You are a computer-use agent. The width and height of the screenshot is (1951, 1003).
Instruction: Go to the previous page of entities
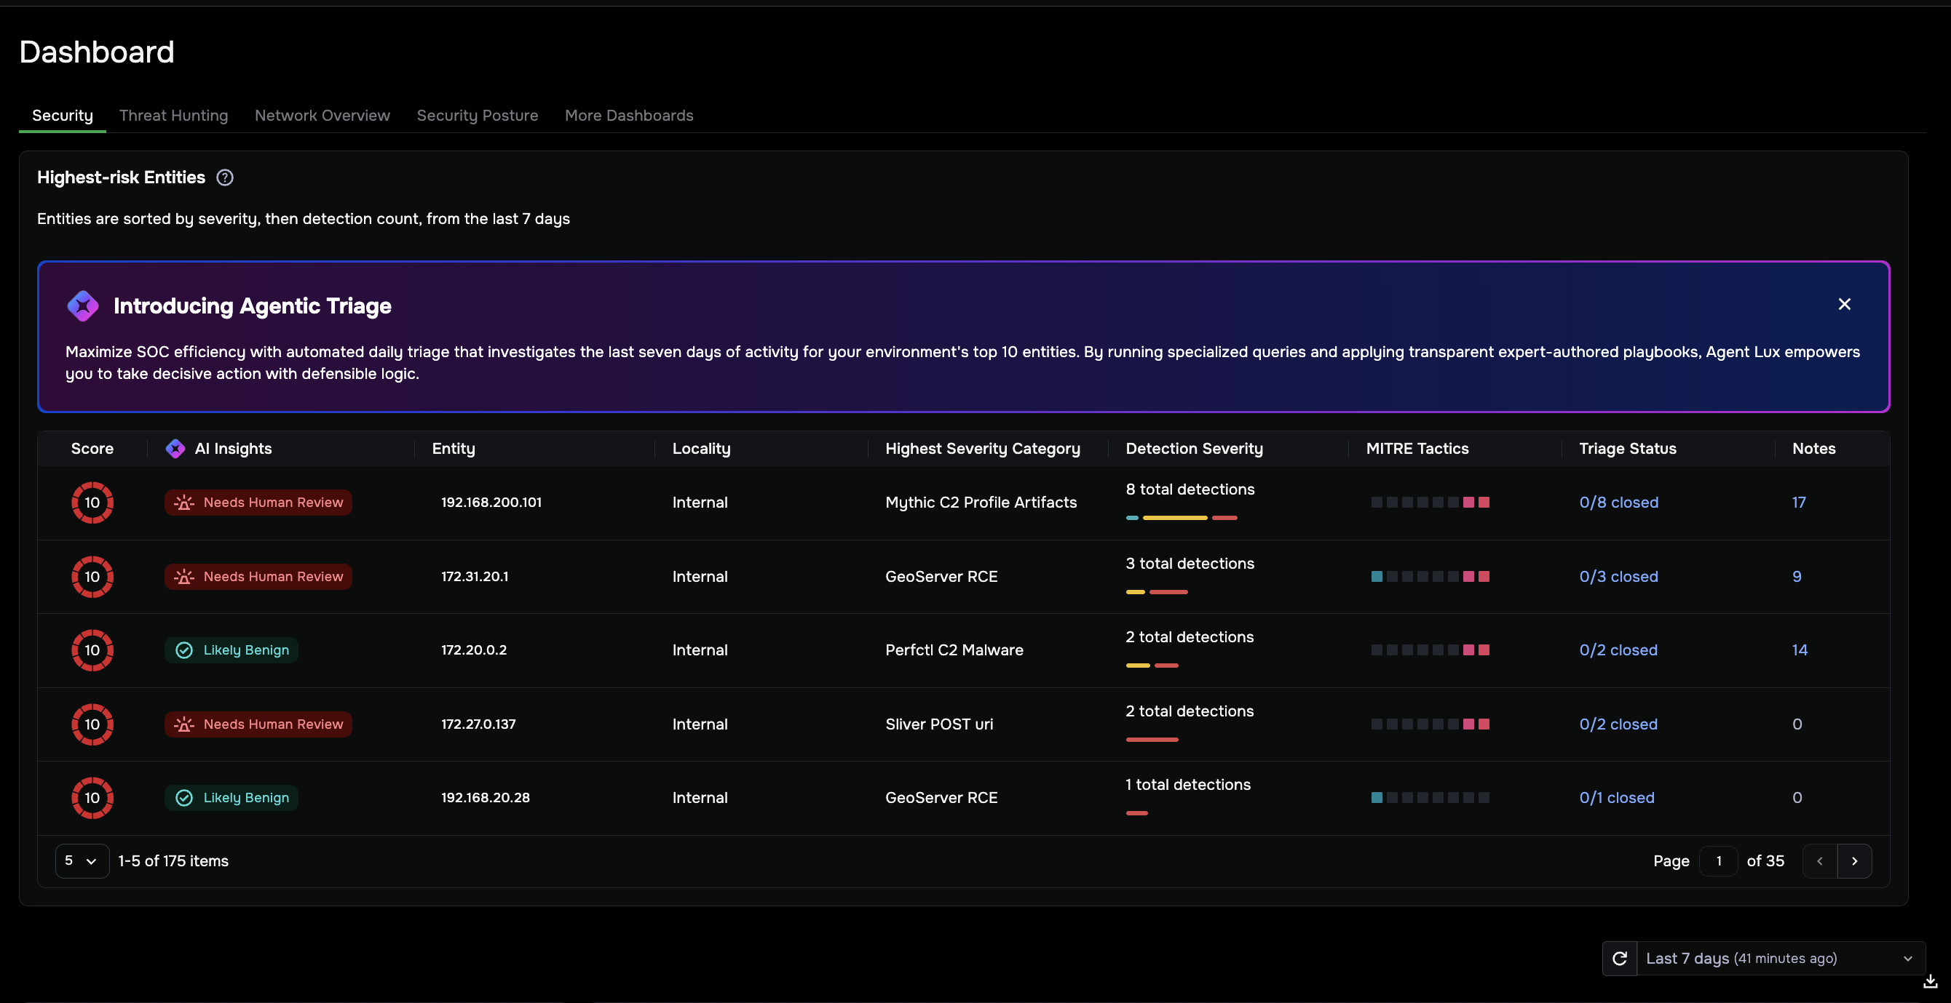(x=1820, y=861)
